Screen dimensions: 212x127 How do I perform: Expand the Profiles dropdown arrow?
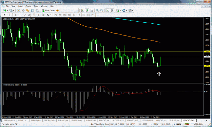pyautogui.click(x=13, y=10)
